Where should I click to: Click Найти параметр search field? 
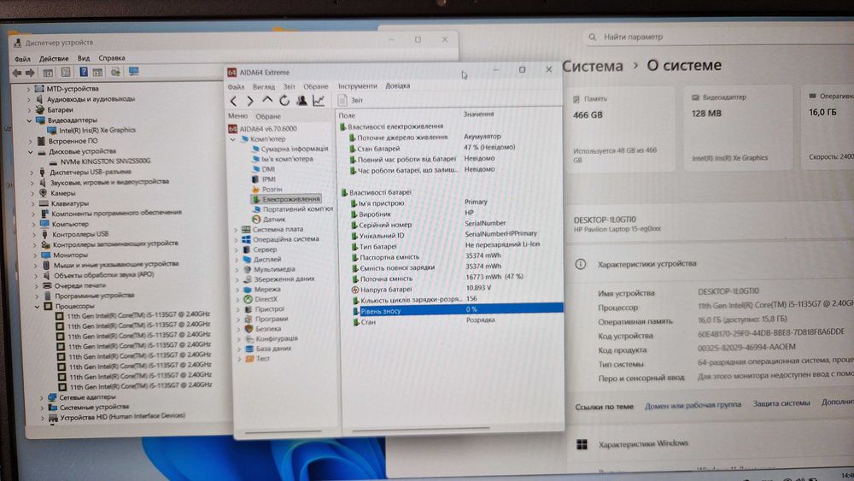719,38
